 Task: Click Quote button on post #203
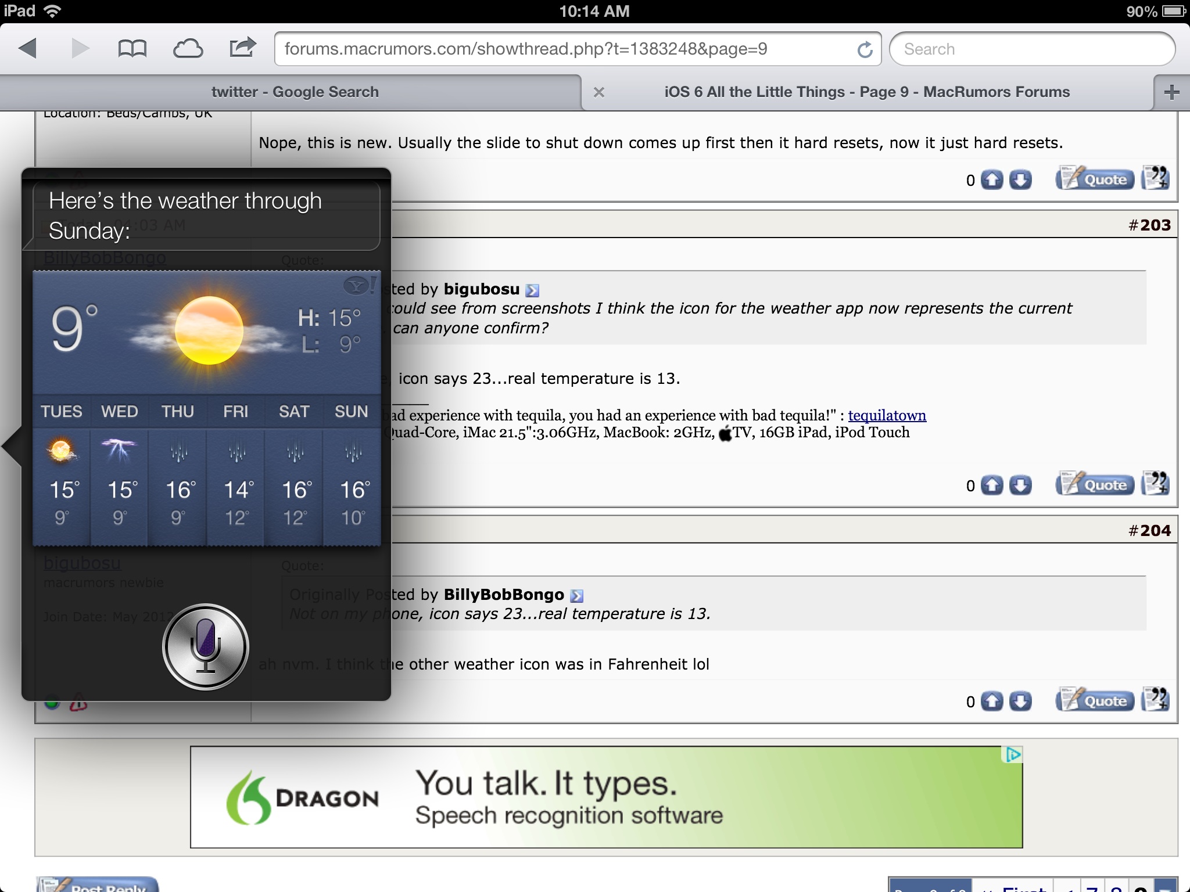click(1095, 484)
